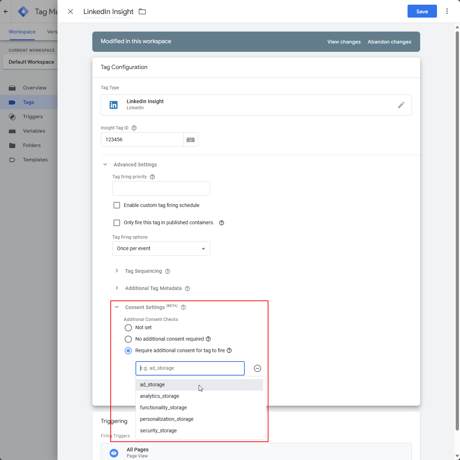This screenshot has width=460, height=460.
Task: Open help for published containers option
Action: tap(222, 223)
